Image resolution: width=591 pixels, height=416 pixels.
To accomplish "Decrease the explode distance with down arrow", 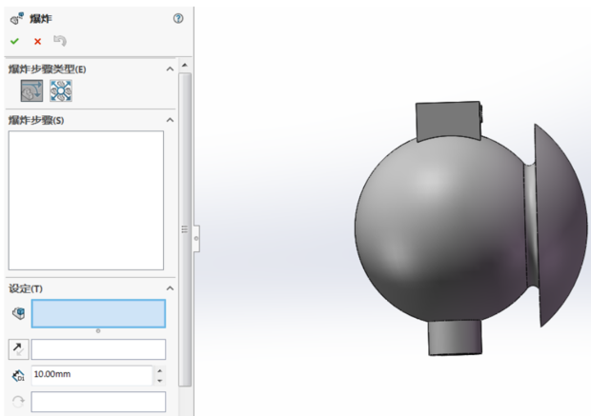I will tap(160, 381).
